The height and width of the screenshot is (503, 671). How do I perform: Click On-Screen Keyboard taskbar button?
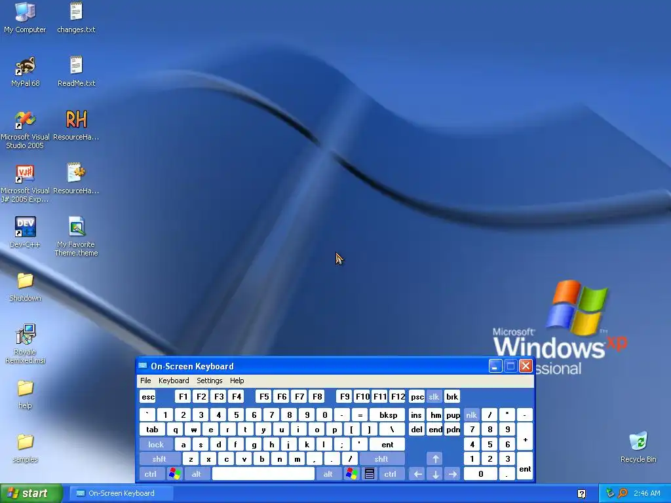121,493
